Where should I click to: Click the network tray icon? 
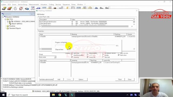tap(135, 95)
